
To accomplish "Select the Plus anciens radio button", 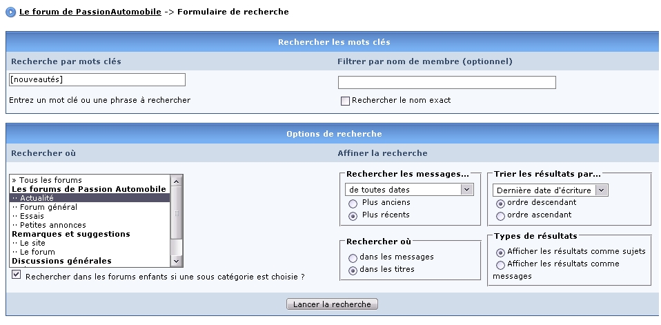I will (353, 204).
